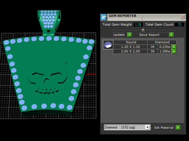The image size is (189, 141).
Task: Click the Update button label
Action: (x=119, y=35)
